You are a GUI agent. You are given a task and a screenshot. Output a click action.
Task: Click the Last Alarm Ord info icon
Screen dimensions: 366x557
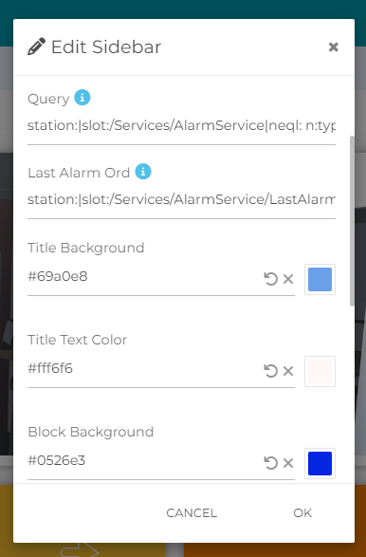[143, 172]
